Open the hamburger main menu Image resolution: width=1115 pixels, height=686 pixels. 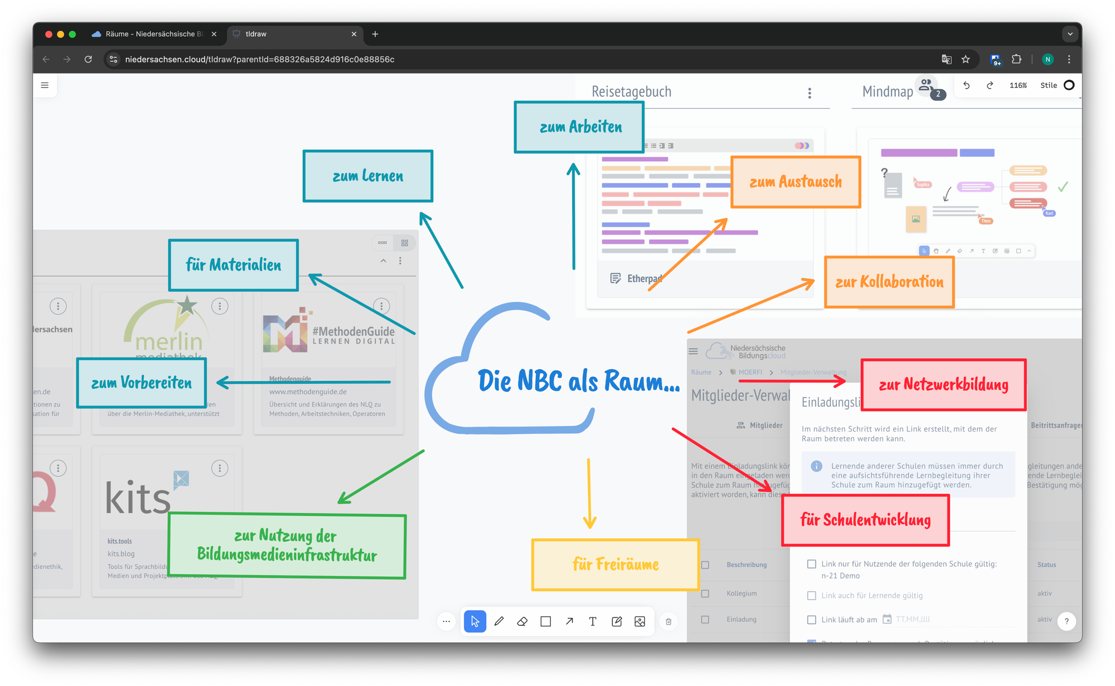[45, 85]
